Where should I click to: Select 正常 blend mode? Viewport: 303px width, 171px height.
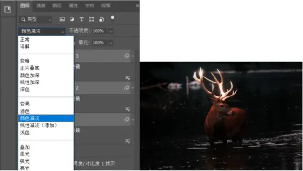click(x=46, y=40)
